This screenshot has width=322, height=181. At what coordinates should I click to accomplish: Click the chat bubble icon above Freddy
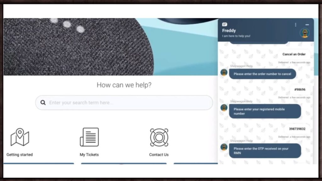tap(225, 25)
